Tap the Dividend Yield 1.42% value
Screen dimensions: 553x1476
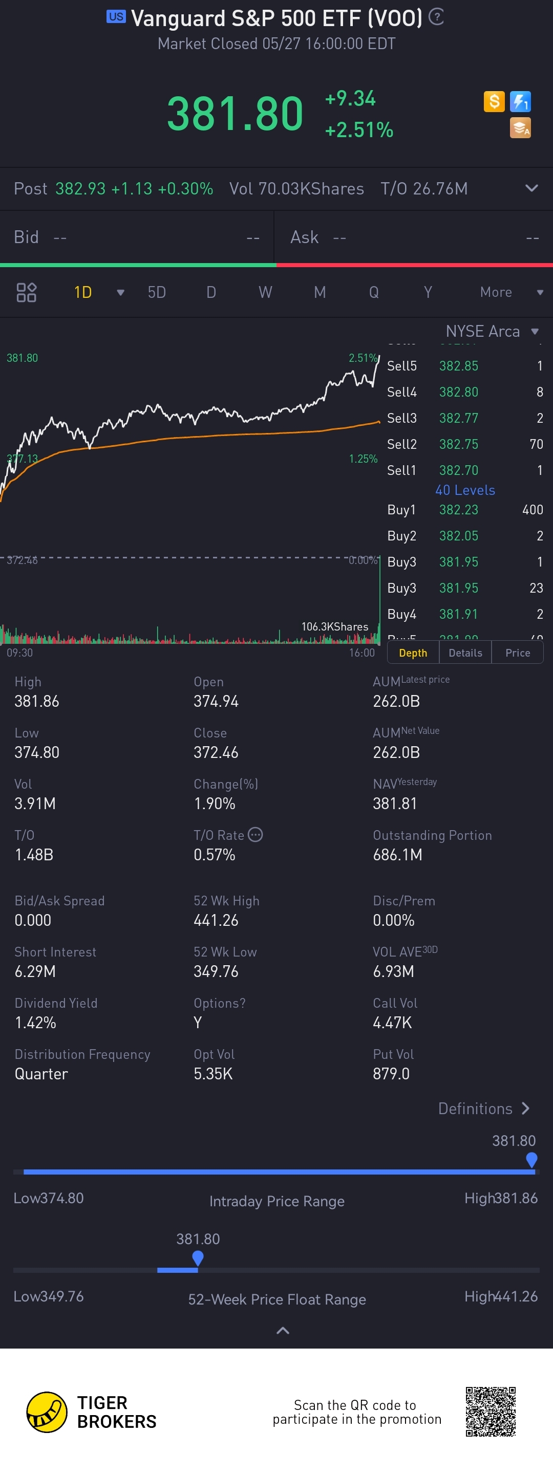[35, 1022]
